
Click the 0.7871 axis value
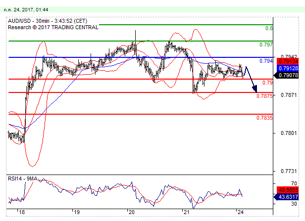click(x=289, y=95)
